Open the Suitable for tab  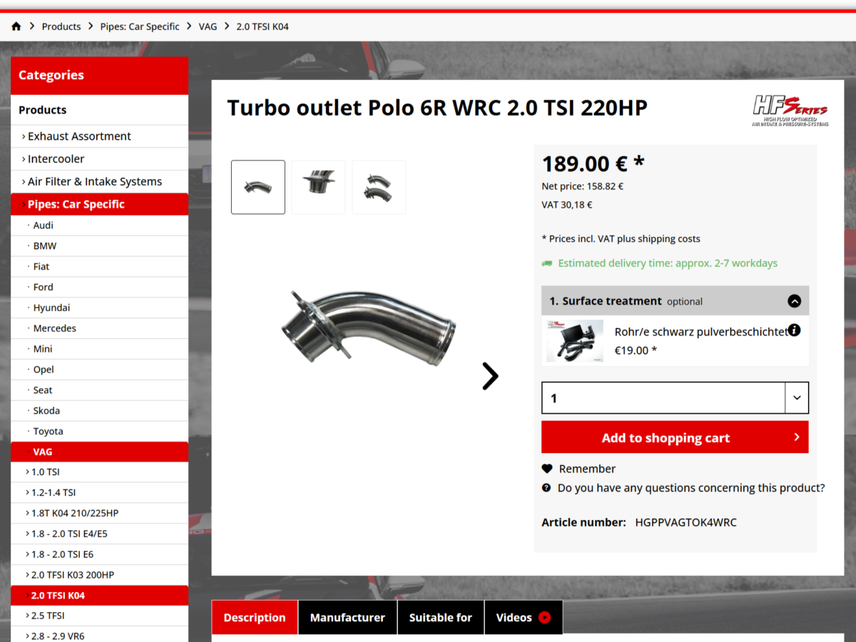(441, 618)
